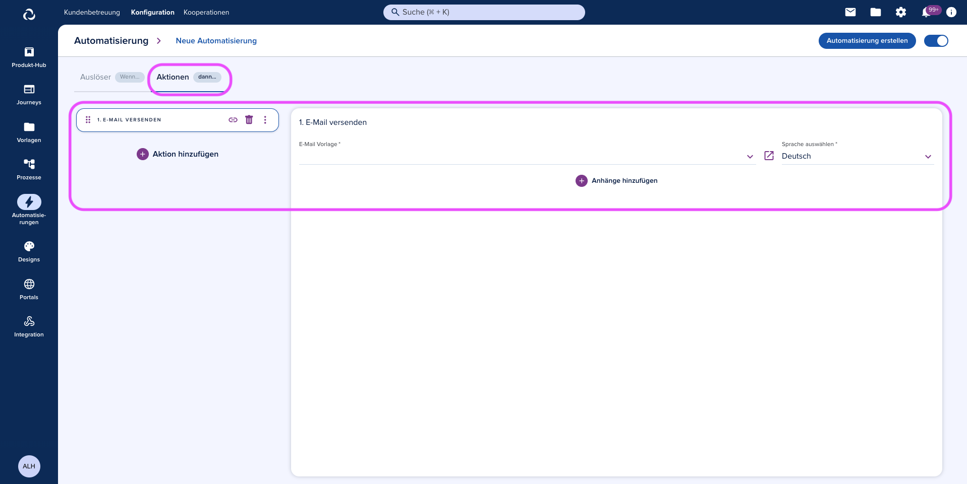Screen dimensions: 967x484
Task: Go to the Automatisierung breadcrumb
Action: pos(111,41)
